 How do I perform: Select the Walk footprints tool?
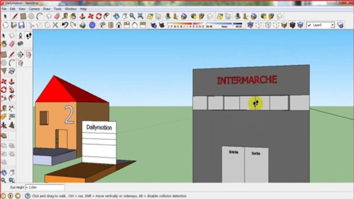(x=29, y=36)
